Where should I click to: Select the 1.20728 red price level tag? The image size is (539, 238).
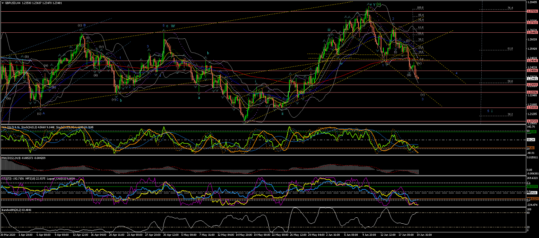click(532, 121)
